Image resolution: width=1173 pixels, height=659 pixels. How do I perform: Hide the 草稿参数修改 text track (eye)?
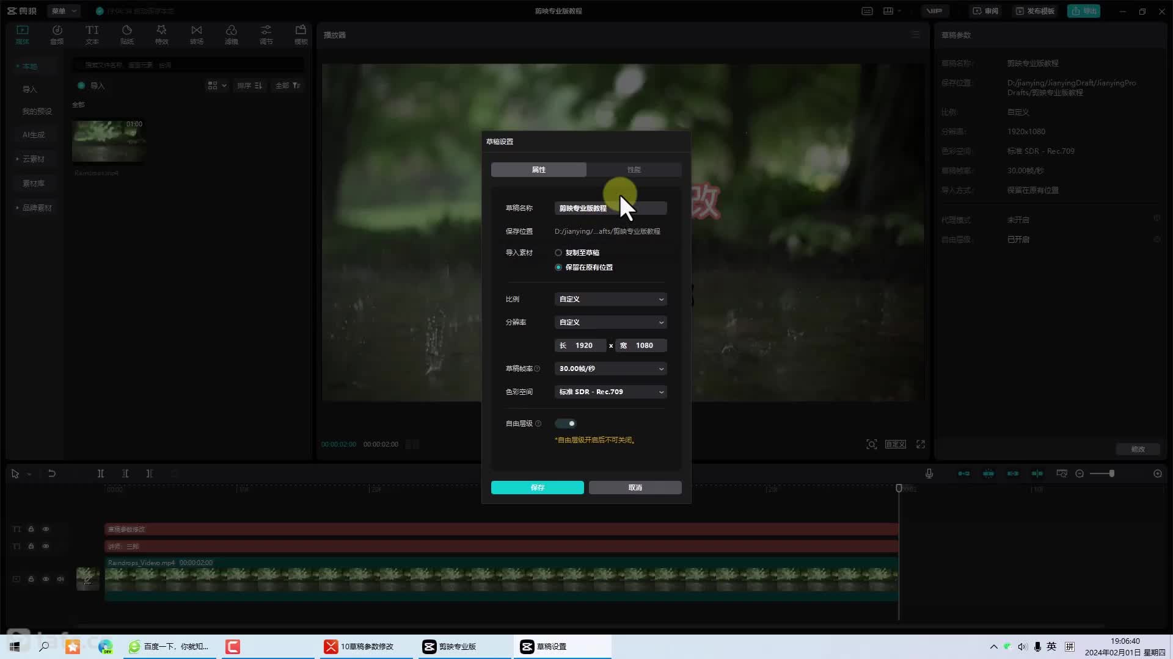click(46, 529)
